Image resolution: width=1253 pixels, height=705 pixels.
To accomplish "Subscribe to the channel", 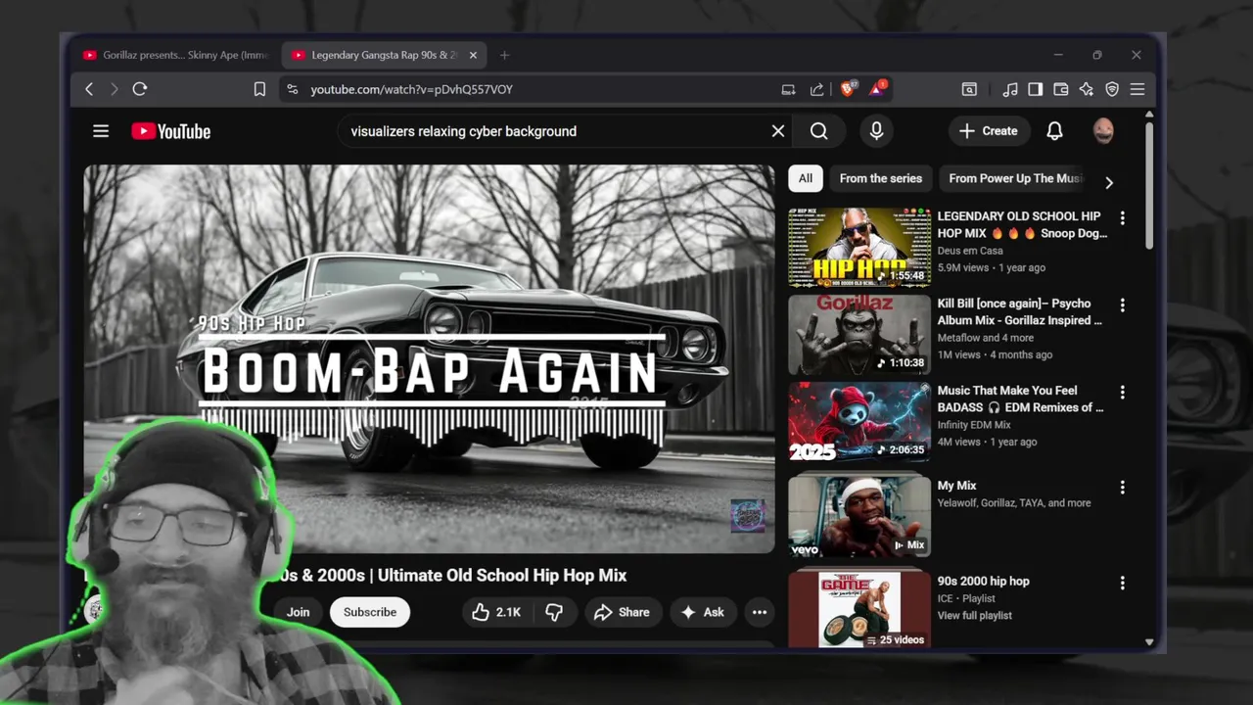I will [x=370, y=612].
